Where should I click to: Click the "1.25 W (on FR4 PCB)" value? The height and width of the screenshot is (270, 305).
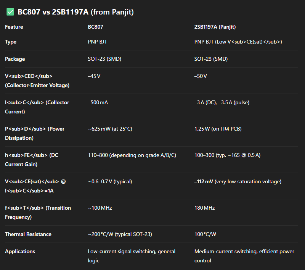coord(218,129)
